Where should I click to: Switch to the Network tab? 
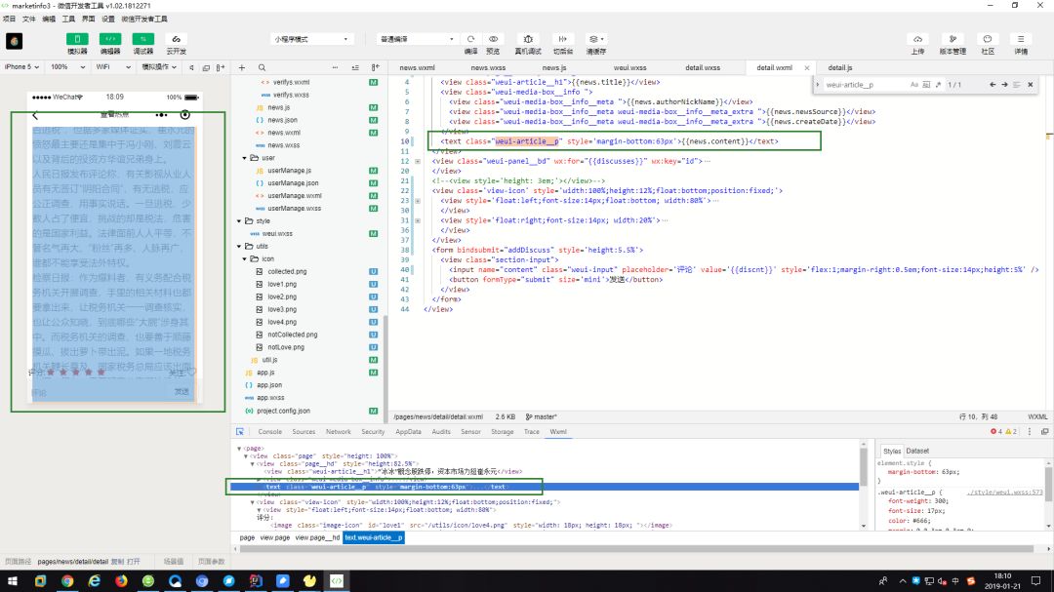[x=338, y=431]
